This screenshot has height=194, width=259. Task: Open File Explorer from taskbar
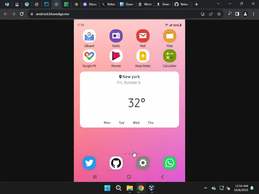click(130, 188)
